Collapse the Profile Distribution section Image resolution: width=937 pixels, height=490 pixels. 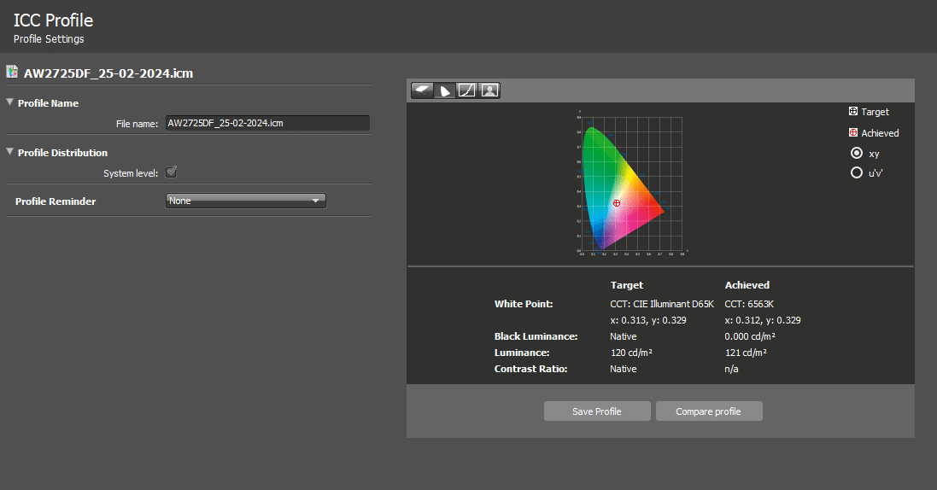coord(10,153)
